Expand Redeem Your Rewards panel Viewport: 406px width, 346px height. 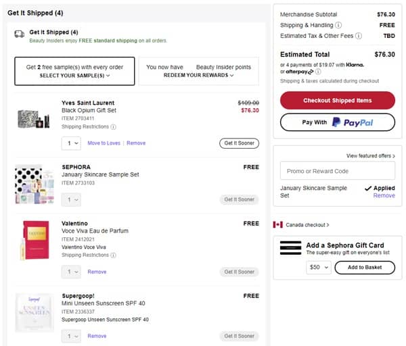[199, 76]
